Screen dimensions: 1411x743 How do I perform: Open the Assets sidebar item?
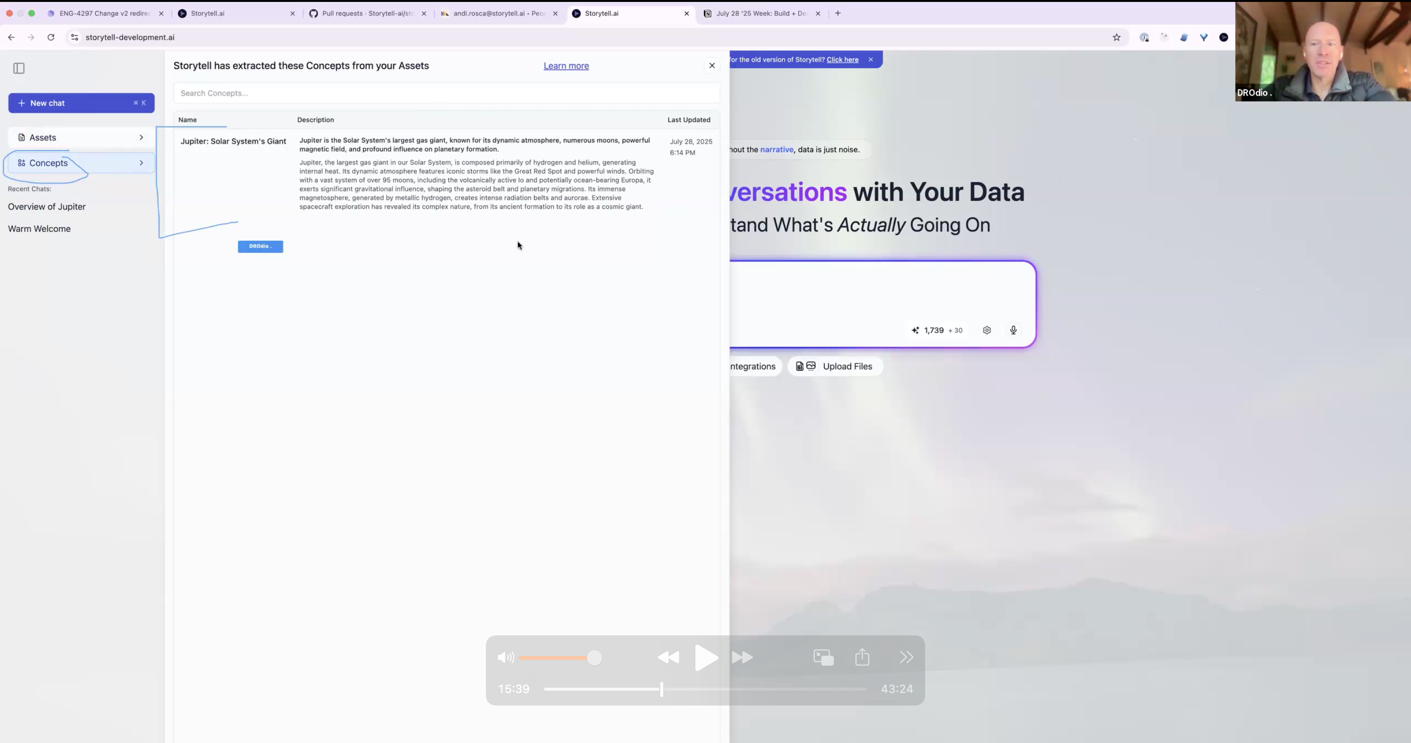coord(81,137)
